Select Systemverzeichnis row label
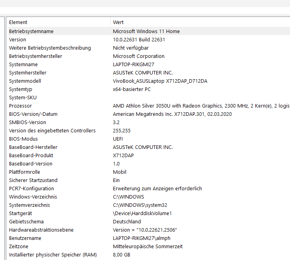This screenshot has width=290, height=260. 30,205
